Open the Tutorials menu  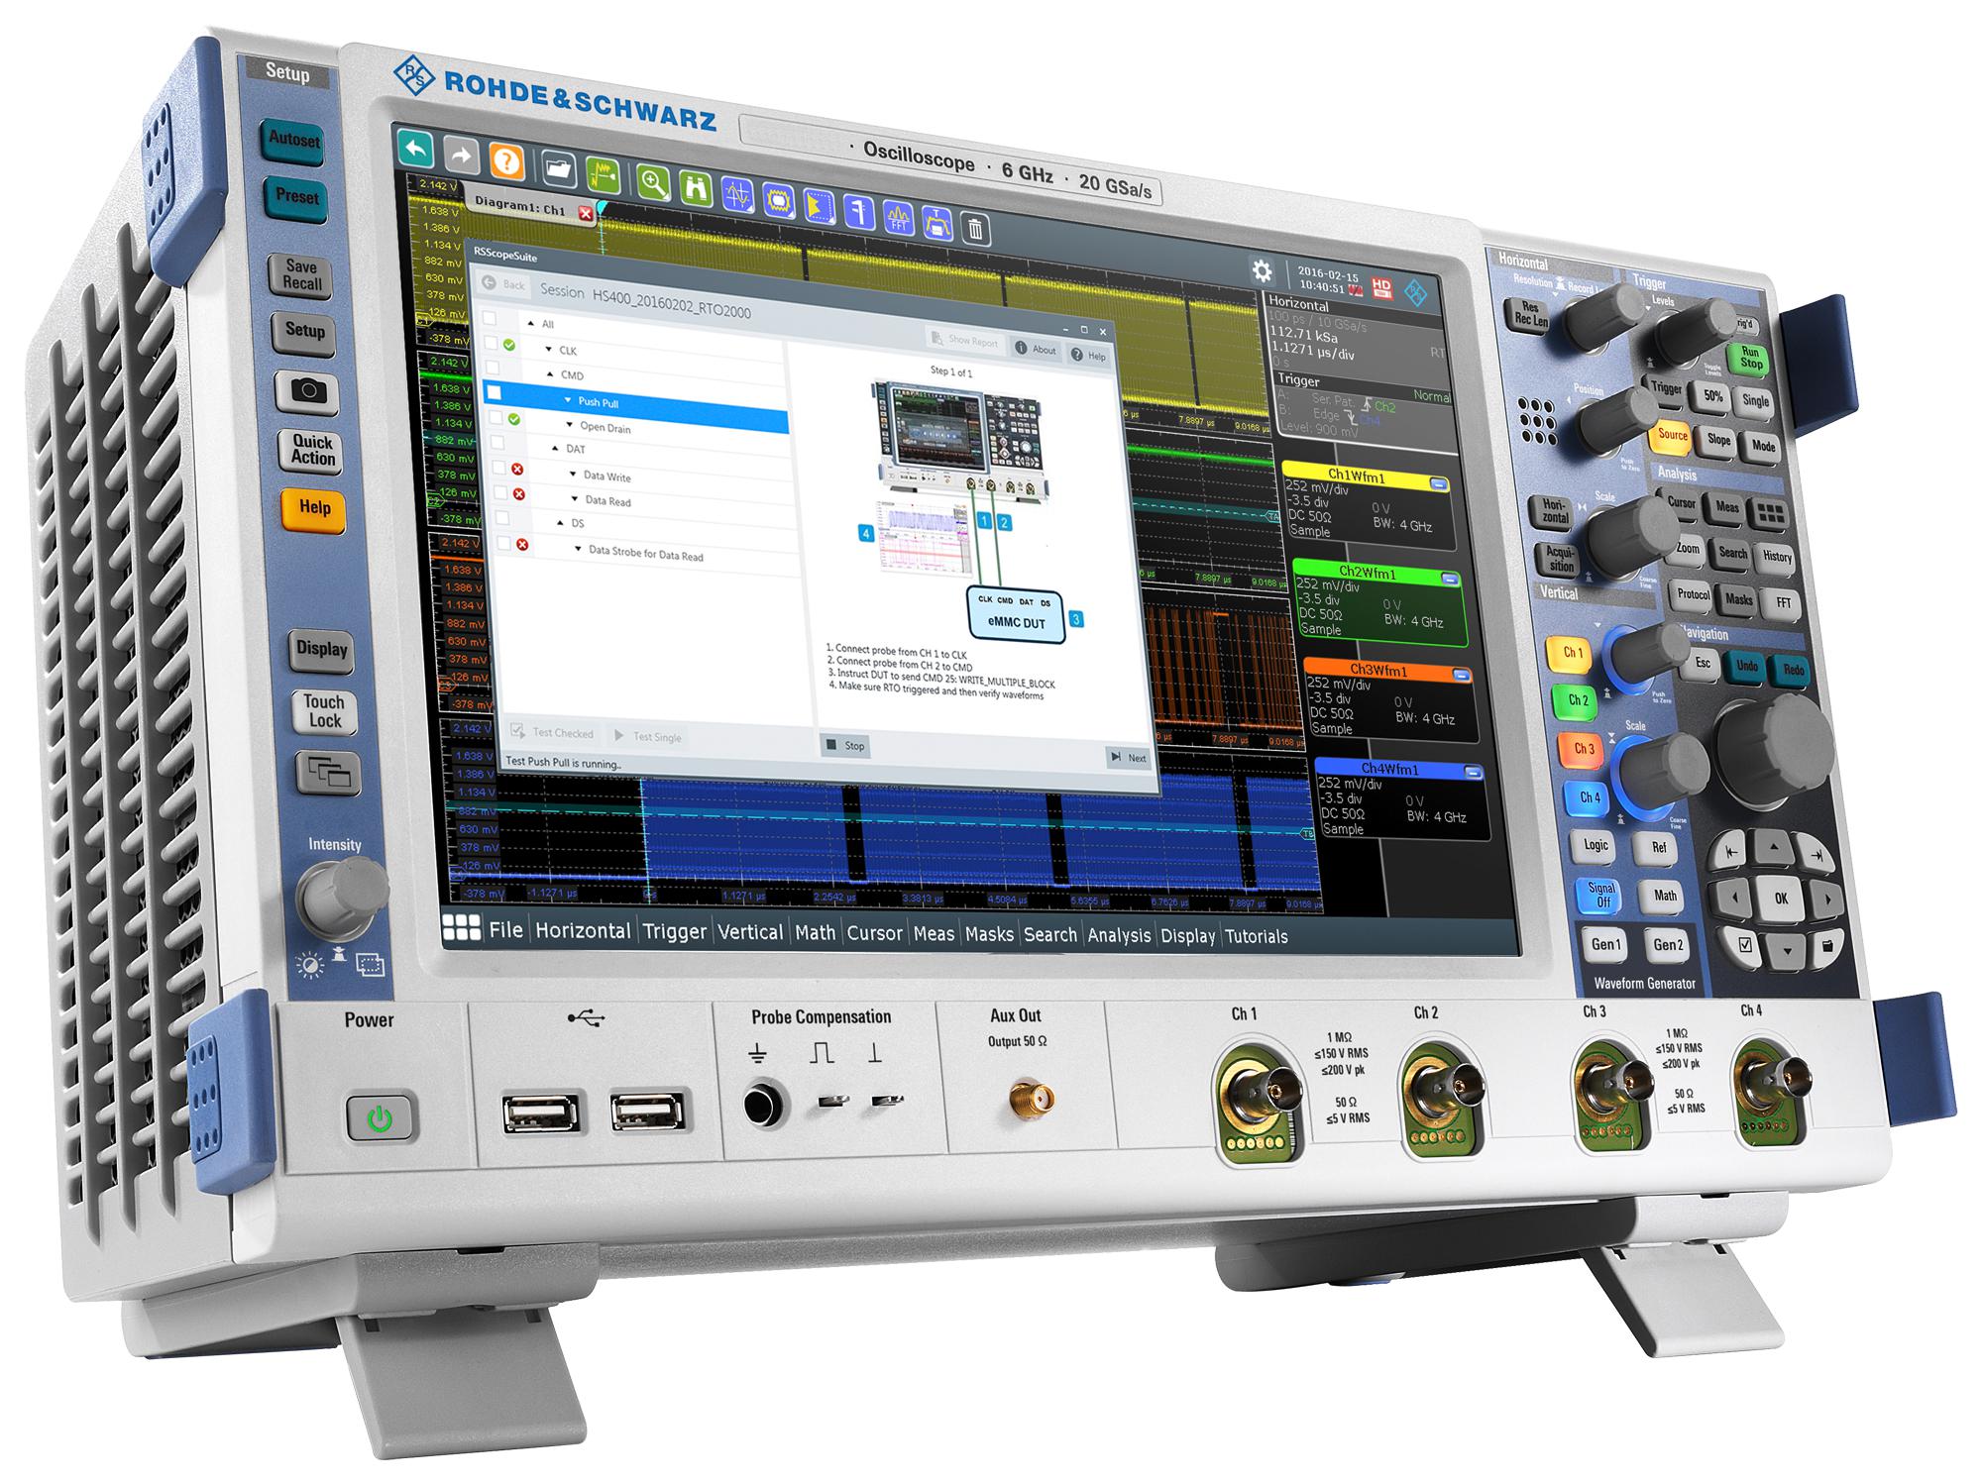pos(1257,936)
